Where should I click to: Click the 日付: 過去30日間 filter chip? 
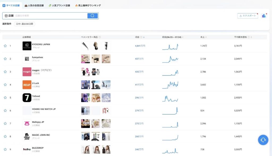coord(24,24)
